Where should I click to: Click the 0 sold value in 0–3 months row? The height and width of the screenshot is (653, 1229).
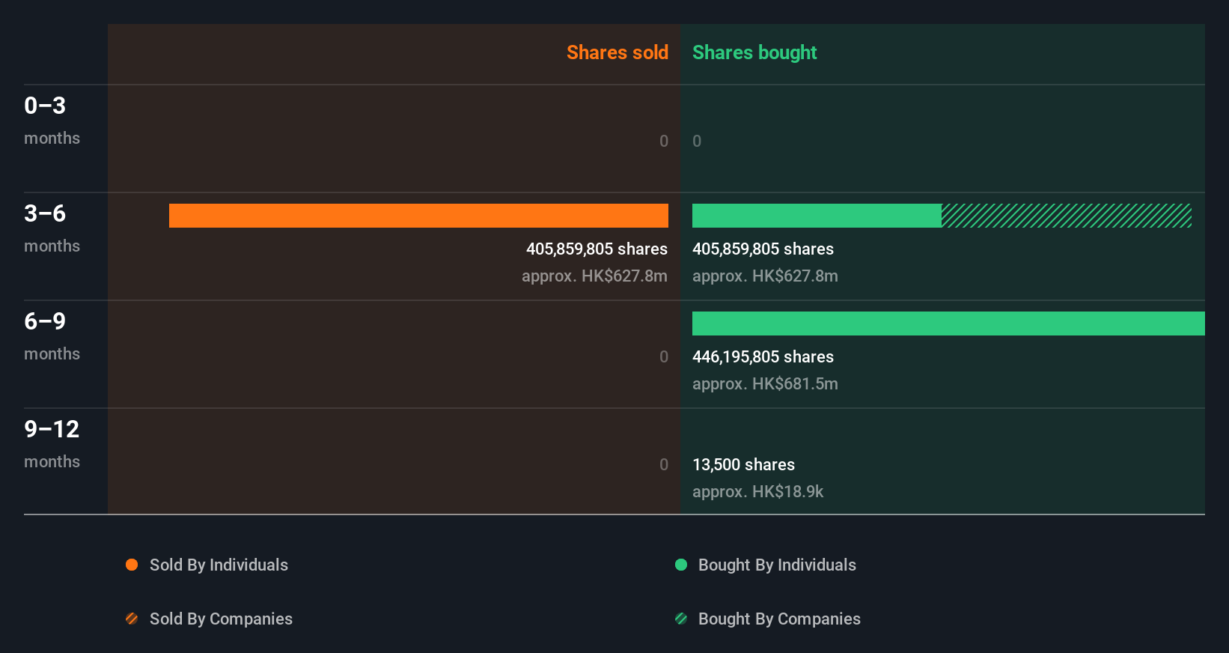tap(664, 141)
